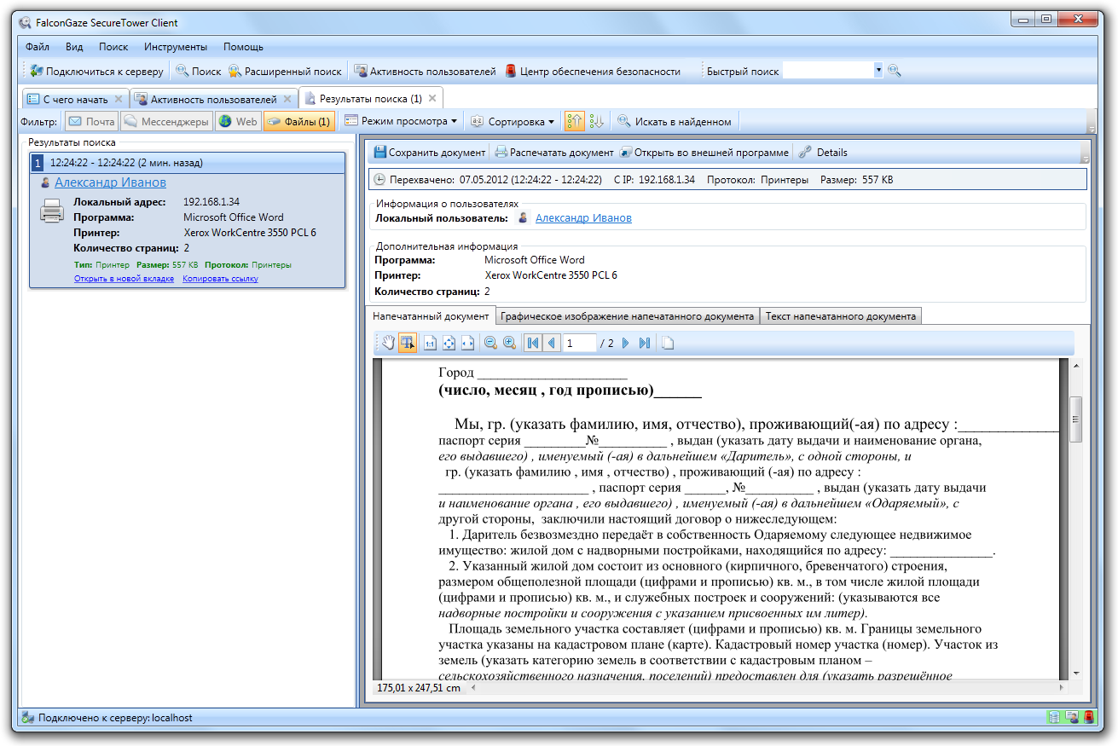The width and height of the screenshot is (1118, 746).
Task: Click the descending sort order icon
Action: click(x=596, y=122)
